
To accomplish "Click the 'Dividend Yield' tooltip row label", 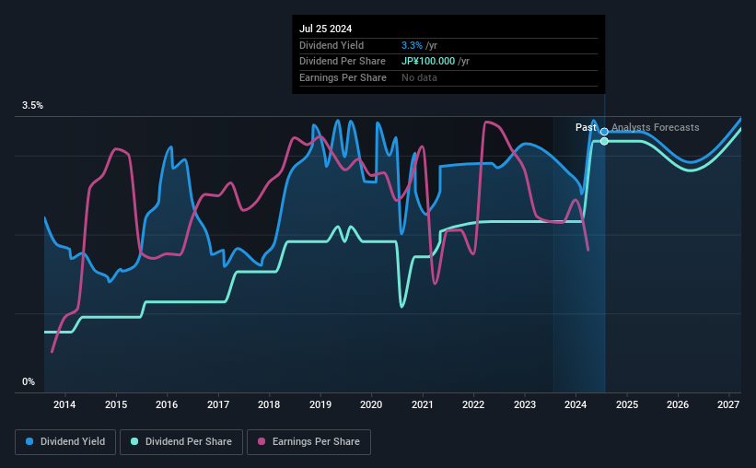I will coord(331,45).
